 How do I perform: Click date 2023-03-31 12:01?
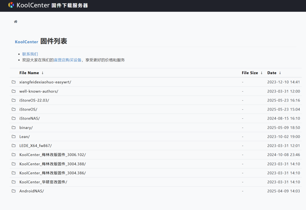click(x=284, y=146)
